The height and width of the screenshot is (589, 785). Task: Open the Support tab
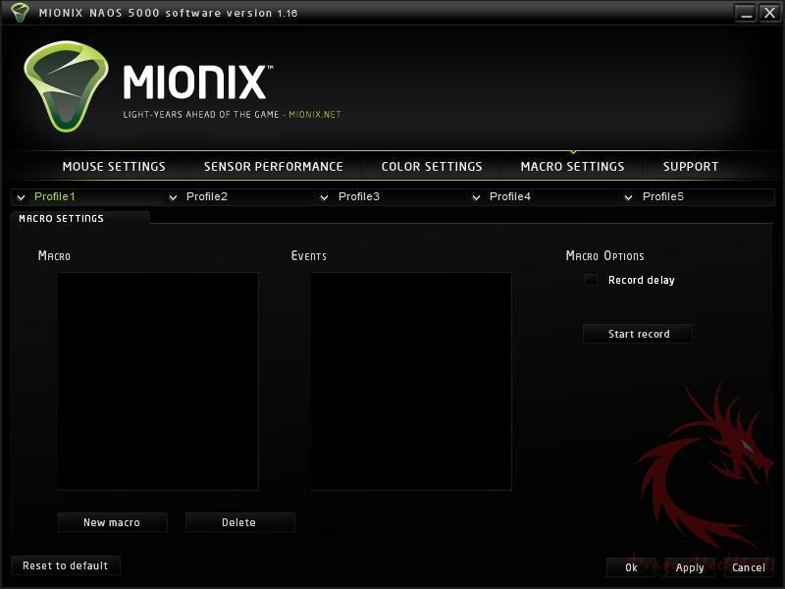tap(691, 166)
